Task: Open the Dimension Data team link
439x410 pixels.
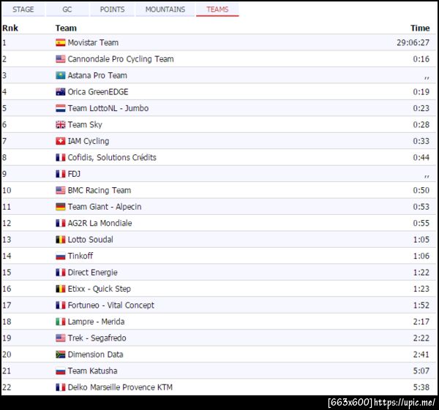Action: point(95,354)
